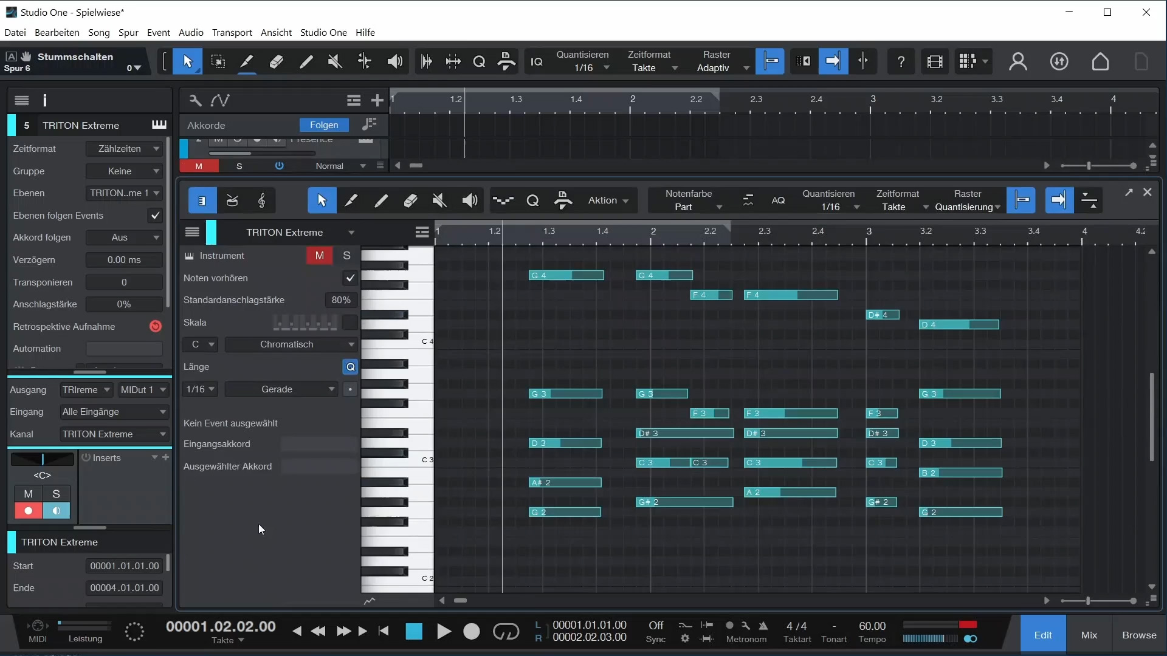Image resolution: width=1167 pixels, height=656 pixels.
Task: Open the help question mark button
Action: [x=901, y=61]
